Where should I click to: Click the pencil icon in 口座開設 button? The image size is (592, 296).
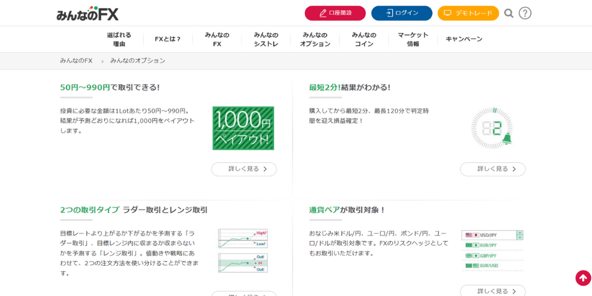[323, 13]
